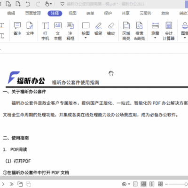The width and height of the screenshot is (188, 188).
Task: Toggle continuous page view mode
Action: click(143, 184)
